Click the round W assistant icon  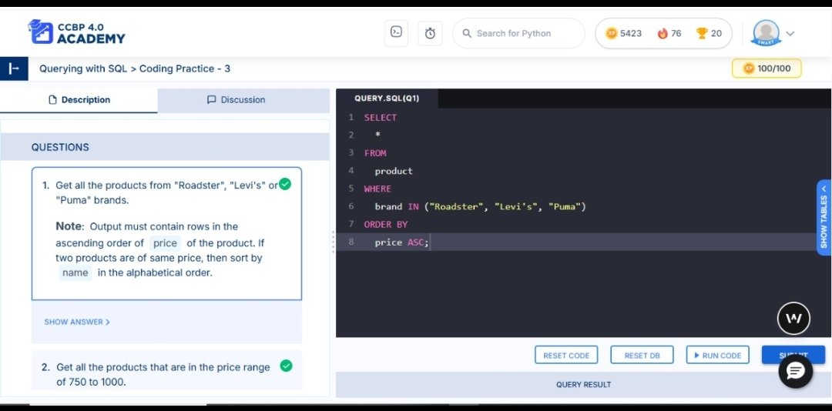click(x=793, y=318)
